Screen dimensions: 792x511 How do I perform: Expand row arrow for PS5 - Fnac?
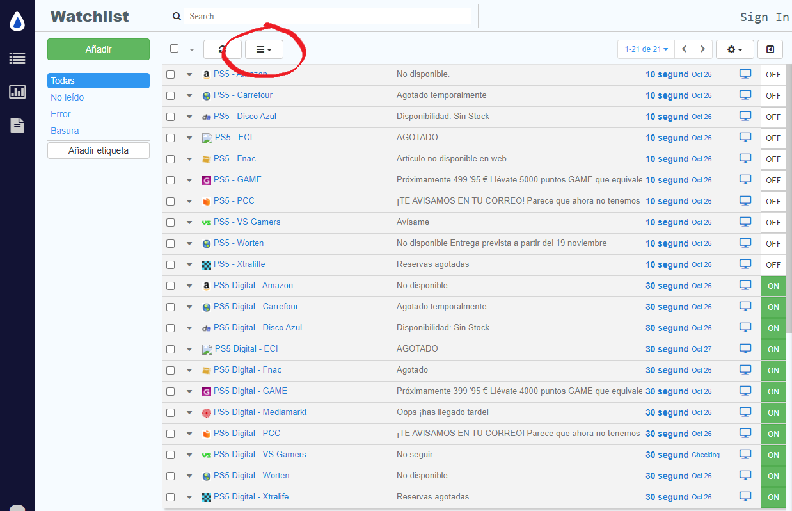(189, 159)
